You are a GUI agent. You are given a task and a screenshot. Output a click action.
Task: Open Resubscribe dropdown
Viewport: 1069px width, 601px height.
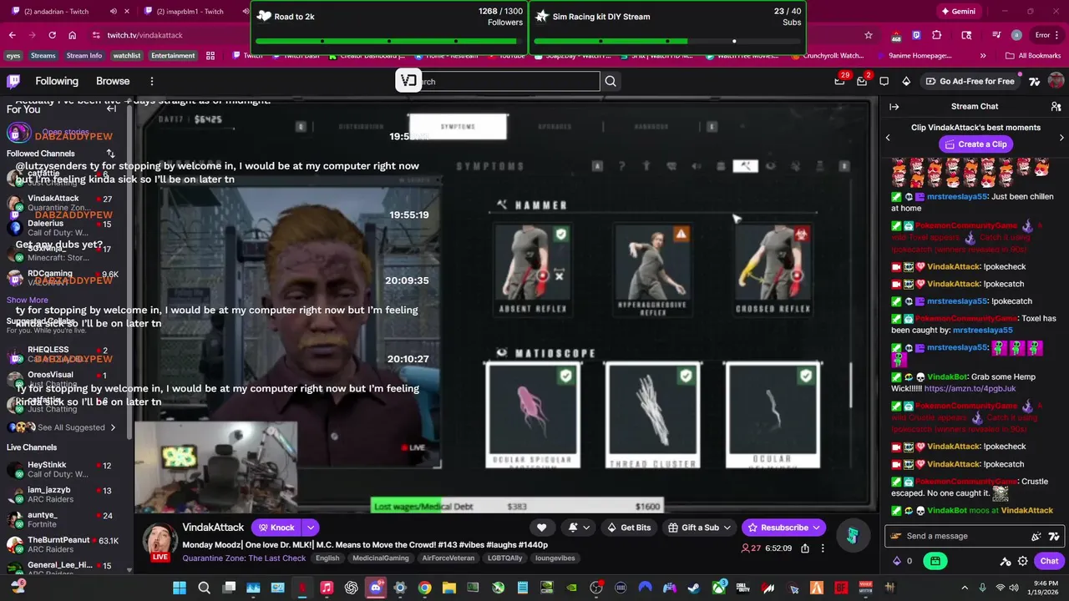click(783, 528)
